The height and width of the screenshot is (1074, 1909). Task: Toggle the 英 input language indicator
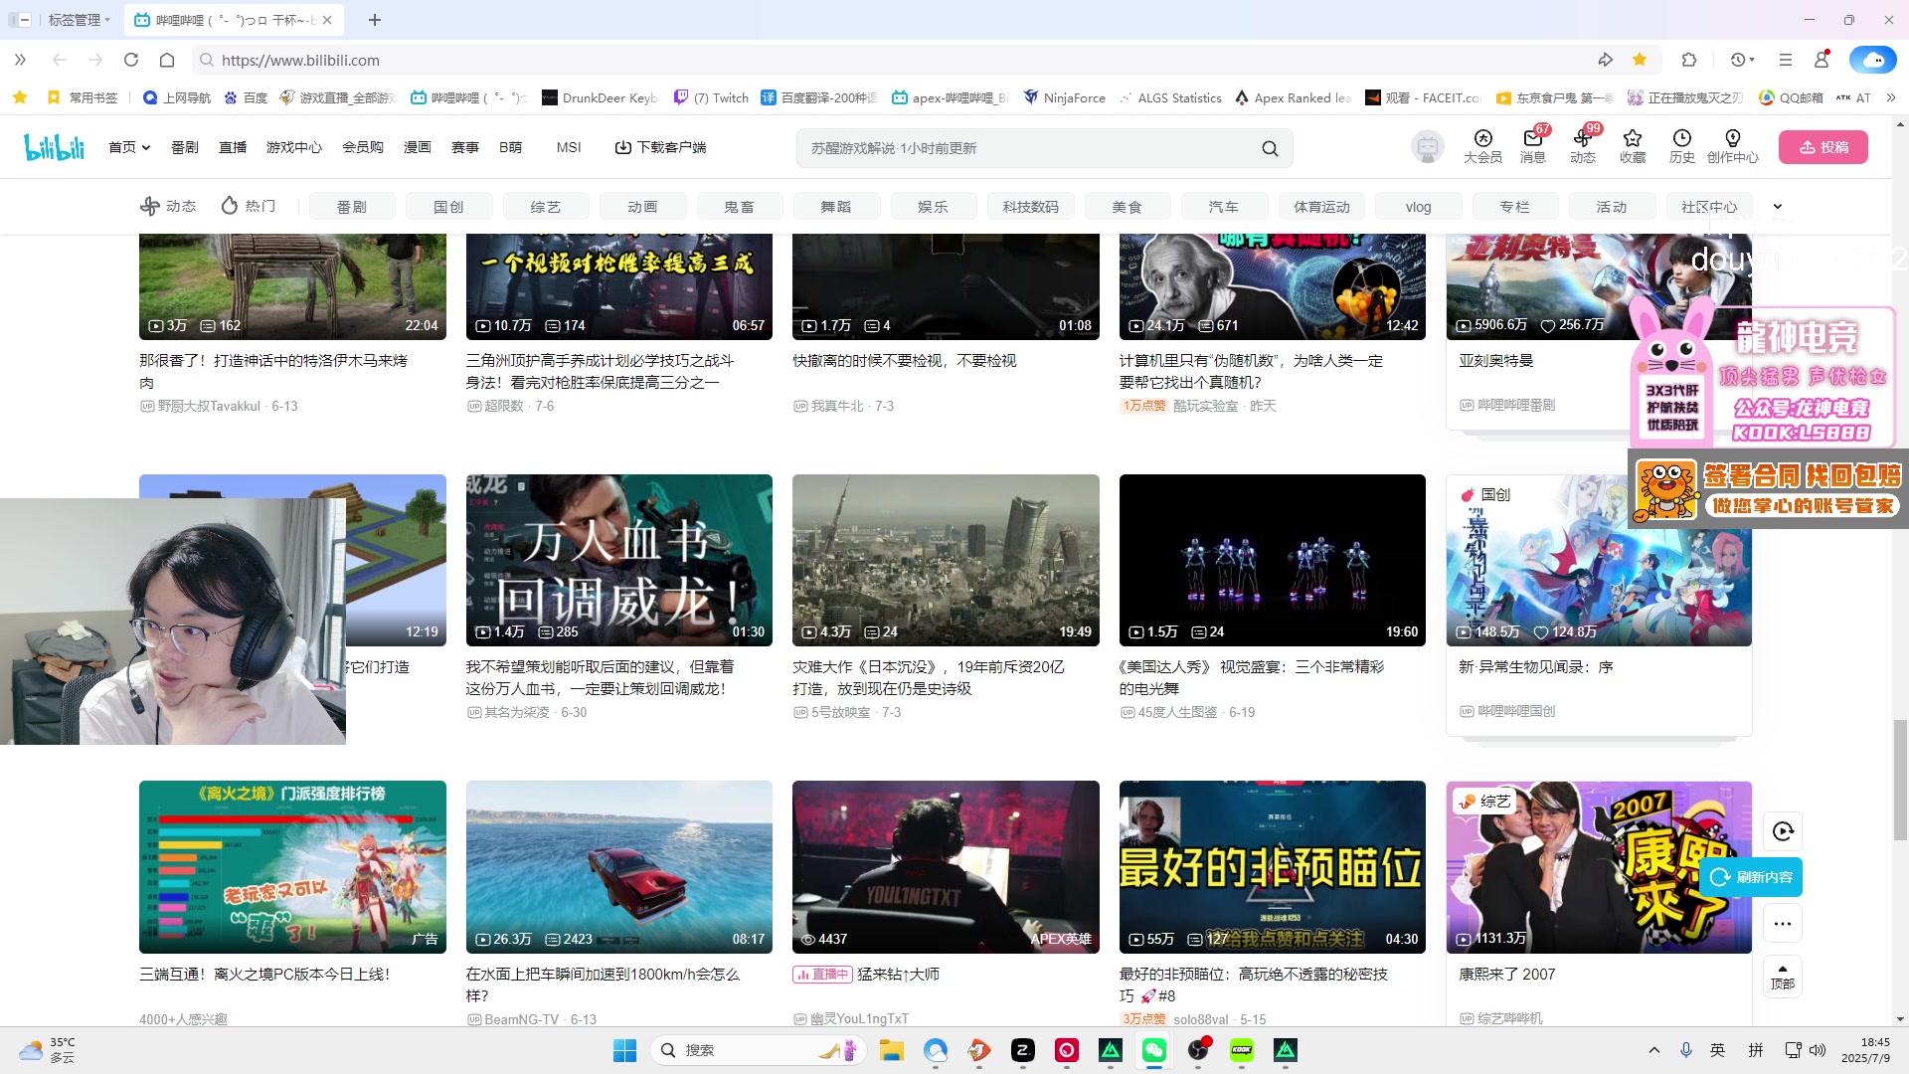pyautogui.click(x=1718, y=1050)
